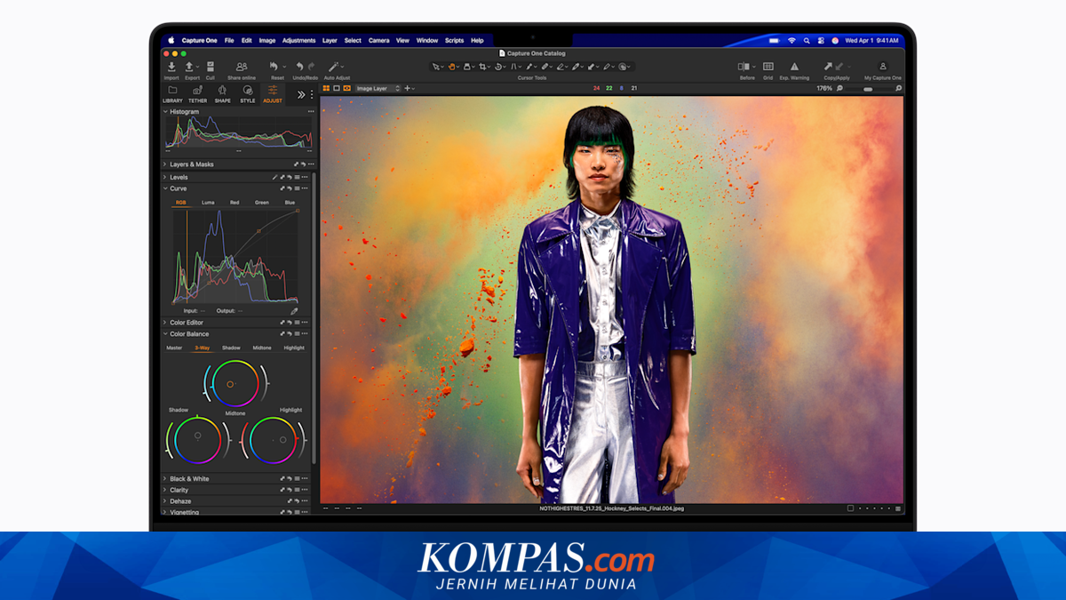Collapse the Histogram panel
The image size is (1066, 600).
coord(165,112)
